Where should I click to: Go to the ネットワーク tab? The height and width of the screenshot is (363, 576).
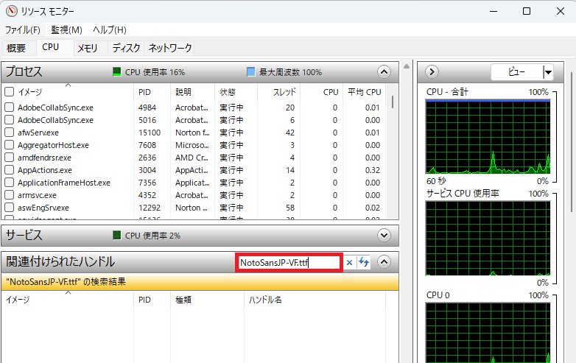click(170, 48)
